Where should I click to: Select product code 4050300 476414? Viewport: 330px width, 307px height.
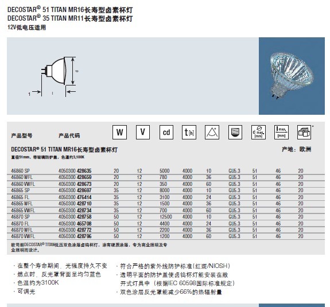click(75, 197)
